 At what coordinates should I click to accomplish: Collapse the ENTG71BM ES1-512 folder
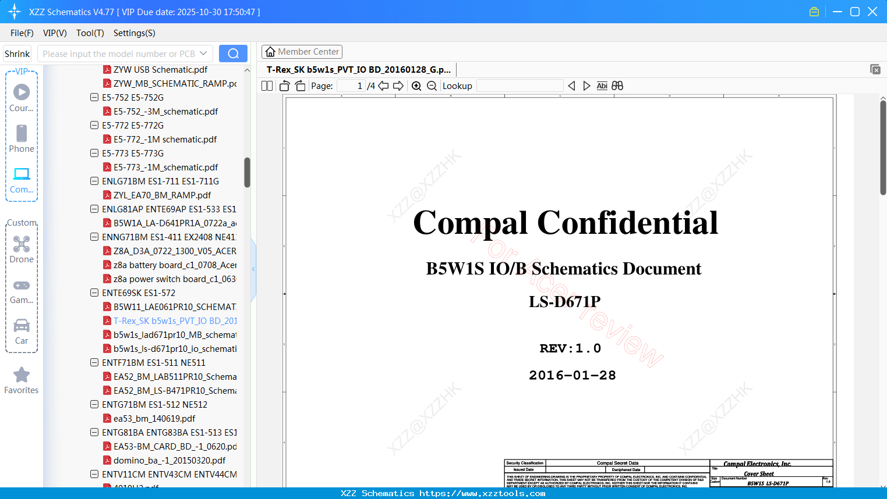point(94,404)
